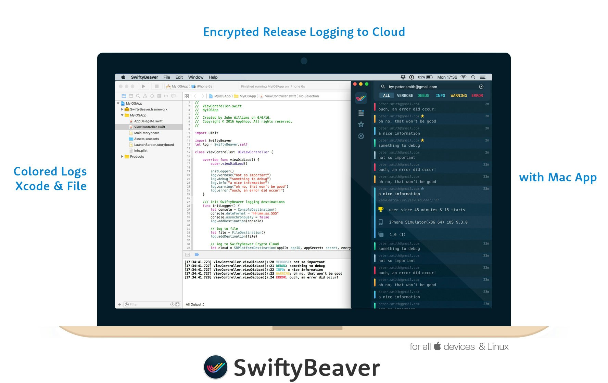This screenshot has width=608, height=383.
Task: Open the MyiOSApp scheme selector in toolbar
Action: tap(178, 87)
